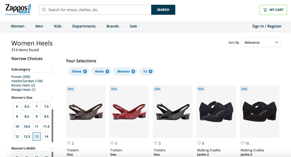Open the Brands navigation menu
The image size is (291, 157).
(114, 26)
